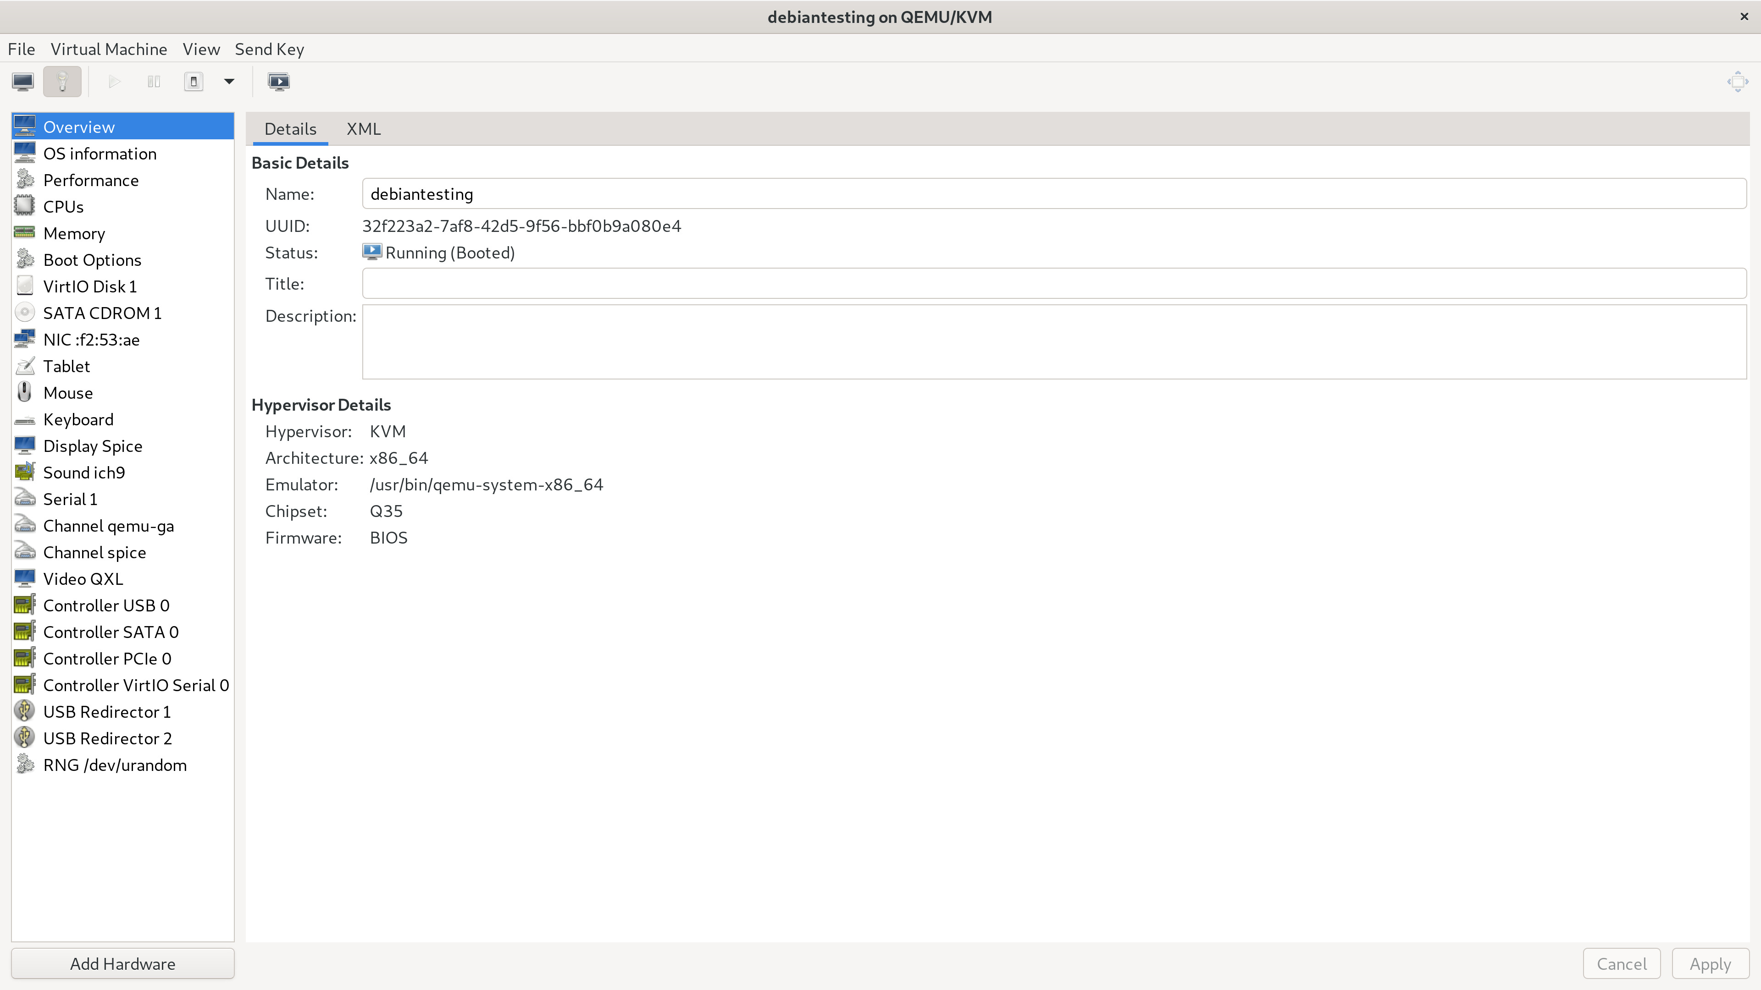Viewport: 1761px width, 990px height.
Task: Select the Sound ich9 card icon
Action: click(x=25, y=472)
